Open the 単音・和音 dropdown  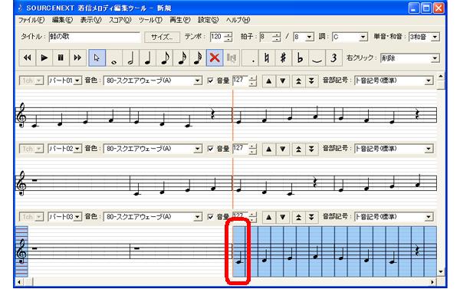[x=435, y=37]
